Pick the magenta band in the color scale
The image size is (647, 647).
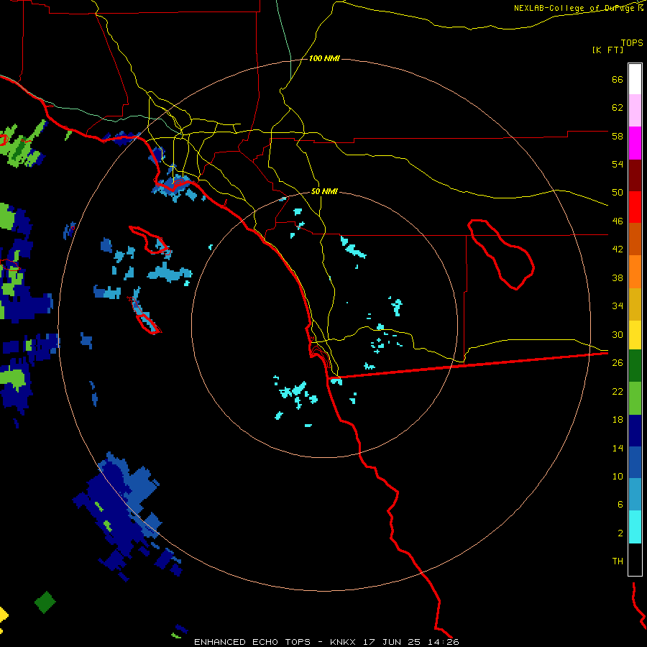tap(635, 143)
